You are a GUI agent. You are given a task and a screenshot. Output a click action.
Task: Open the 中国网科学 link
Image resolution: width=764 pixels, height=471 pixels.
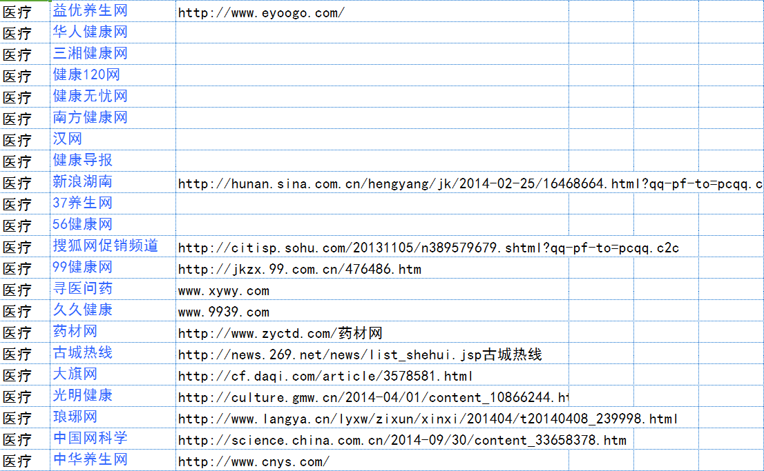(x=90, y=439)
